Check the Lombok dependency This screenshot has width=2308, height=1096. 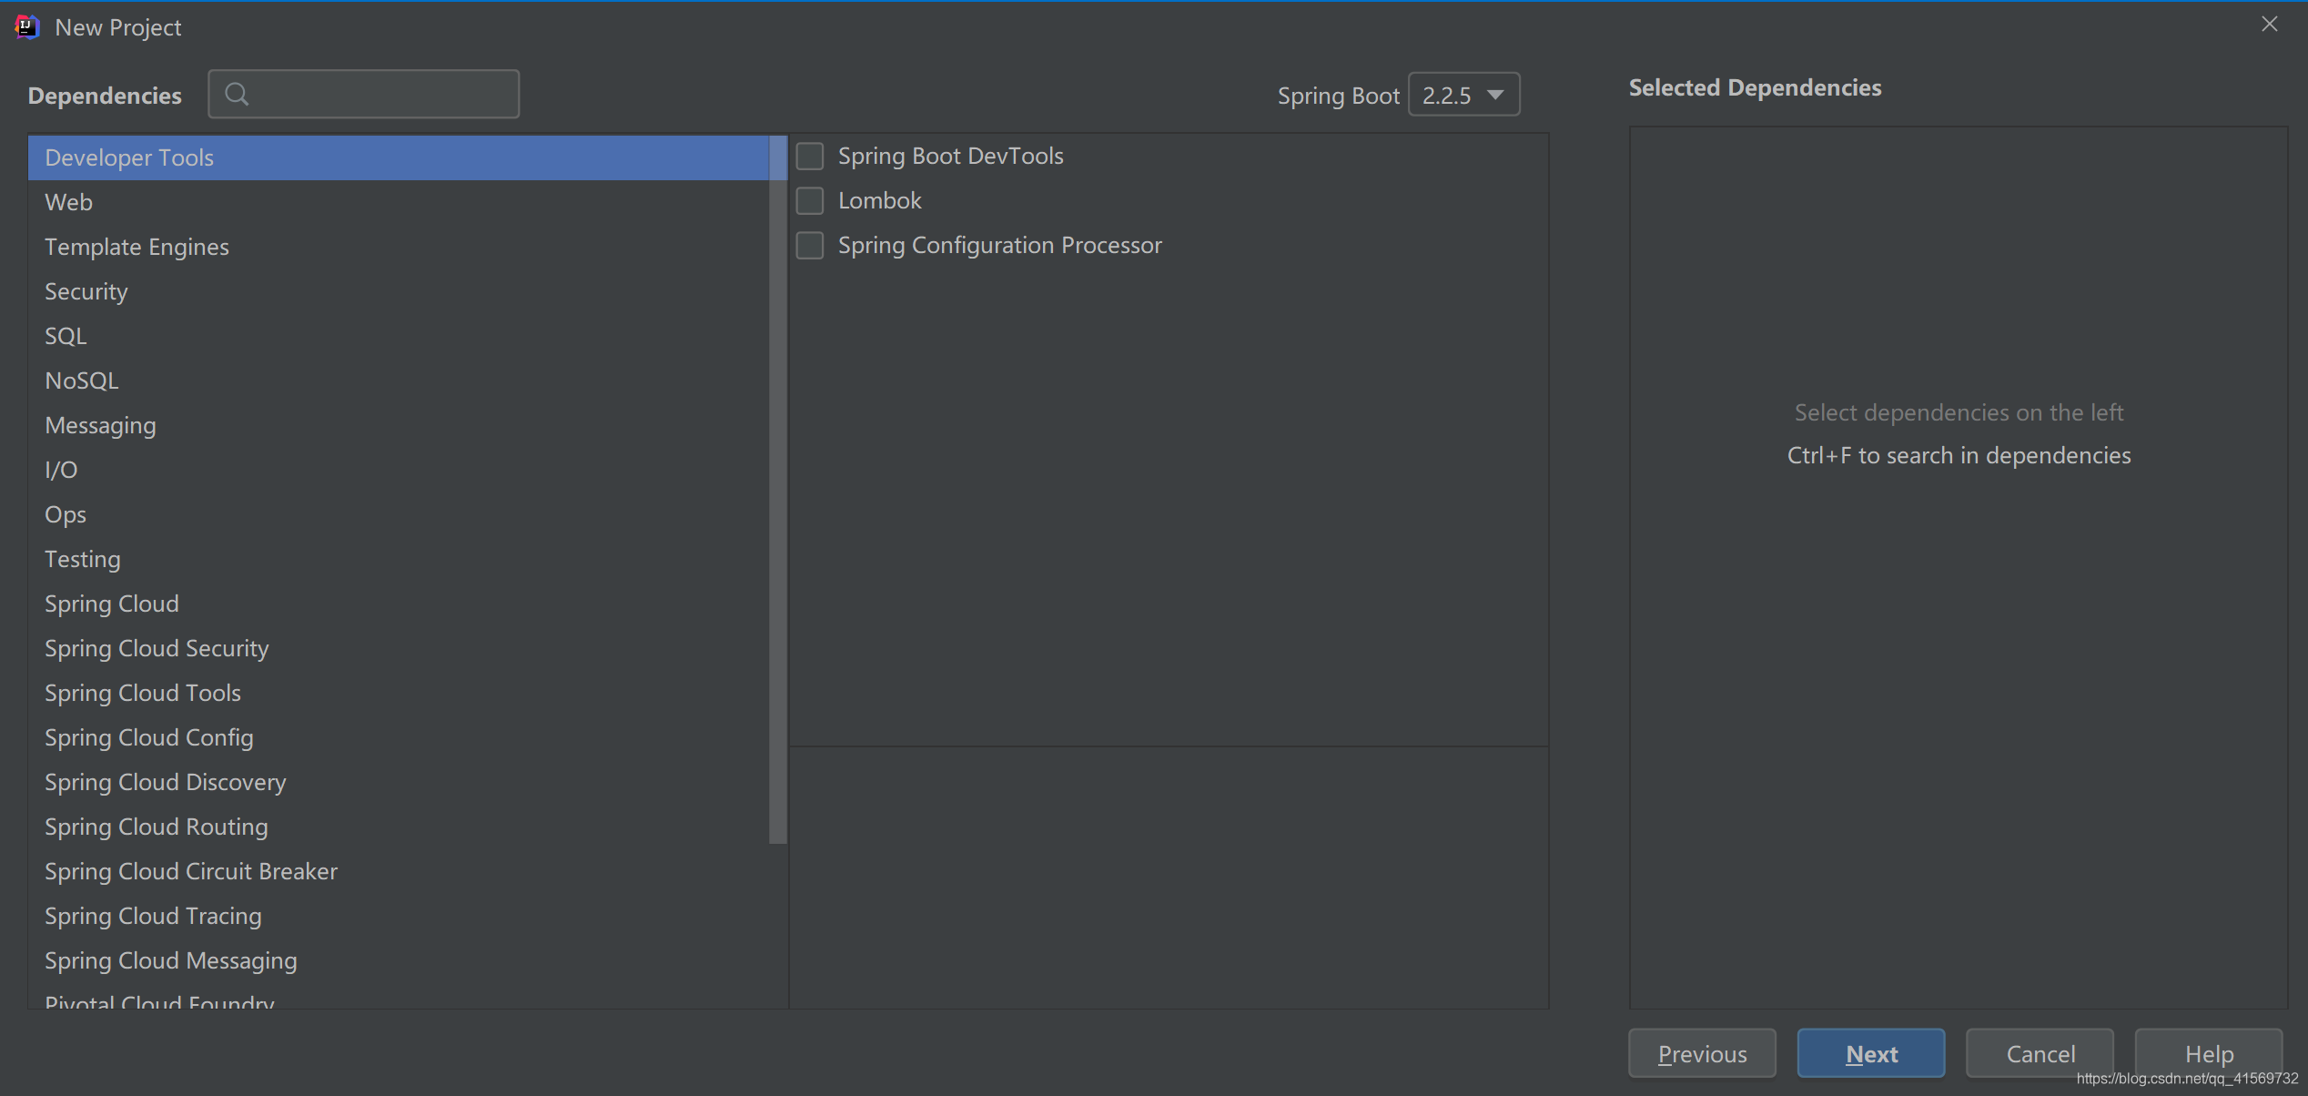click(x=809, y=201)
